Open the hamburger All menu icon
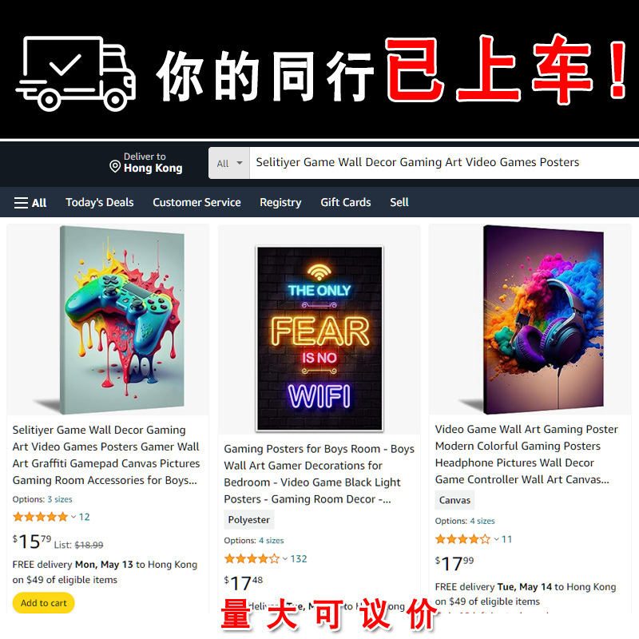The height and width of the screenshot is (639, 639). tap(22, 203)
